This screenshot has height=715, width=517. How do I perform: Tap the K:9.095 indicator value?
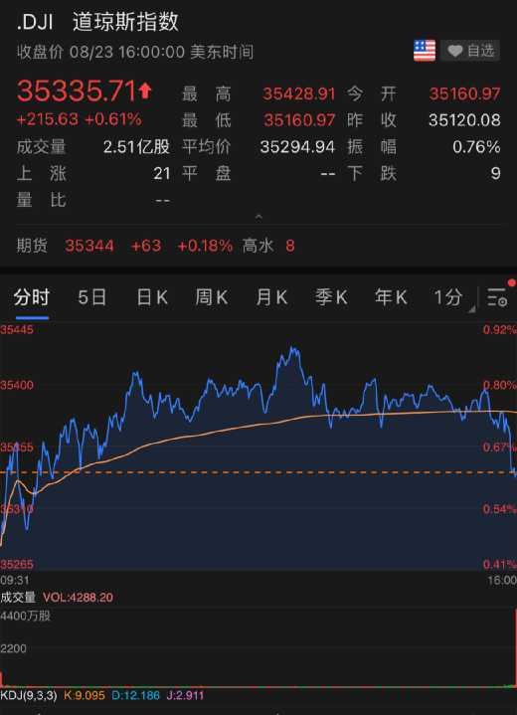point(85,696)
